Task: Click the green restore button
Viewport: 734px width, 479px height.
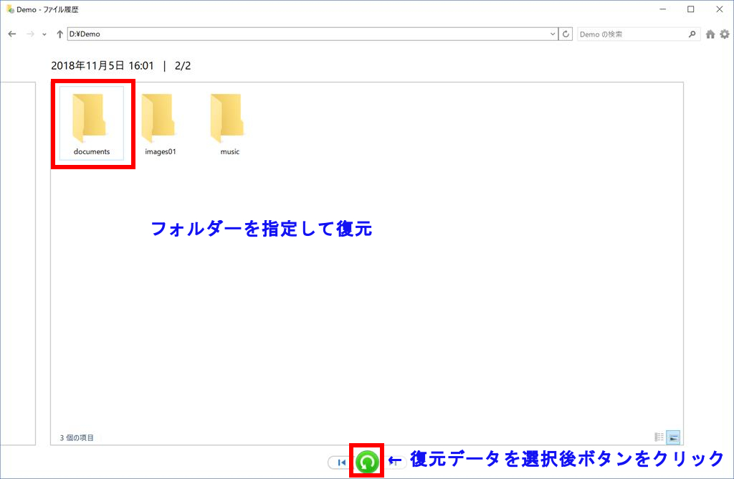Action: point(367,462)
